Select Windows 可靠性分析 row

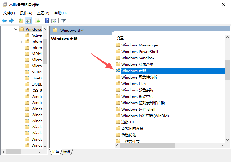[x=139, y=77]
